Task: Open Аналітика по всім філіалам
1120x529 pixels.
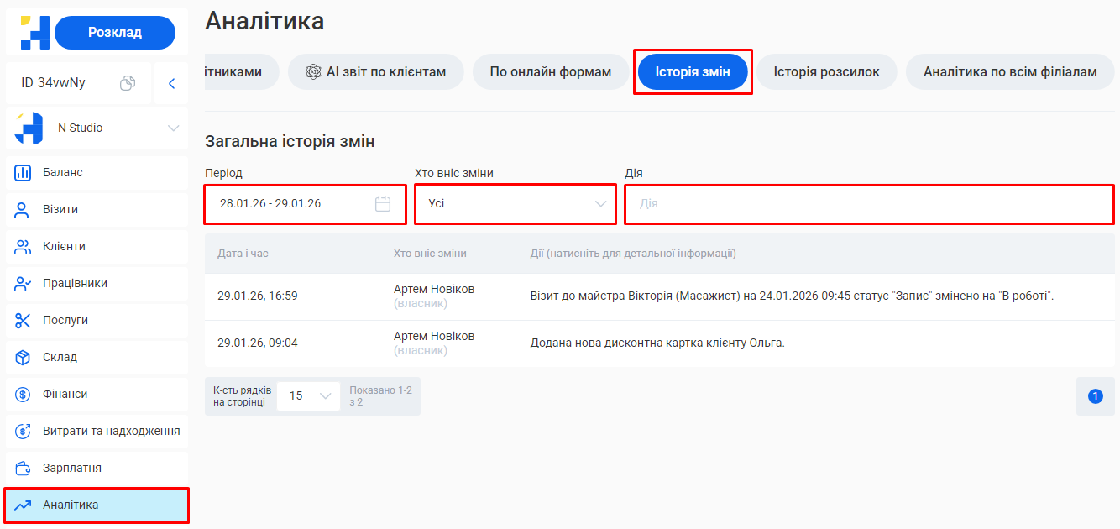Action: (x=1009, y=71)
